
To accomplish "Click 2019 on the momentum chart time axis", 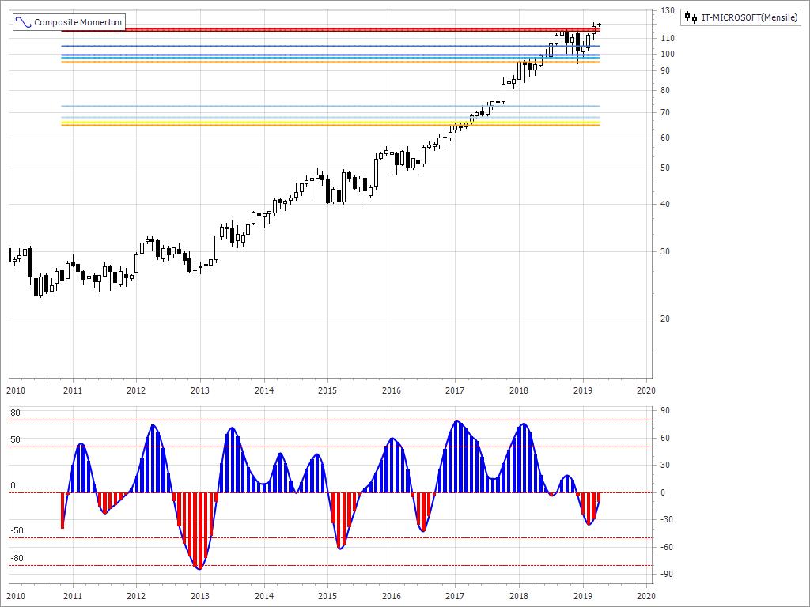I will 583,596.
